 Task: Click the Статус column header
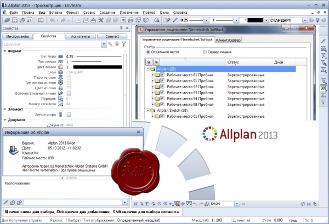click(249, 62)
